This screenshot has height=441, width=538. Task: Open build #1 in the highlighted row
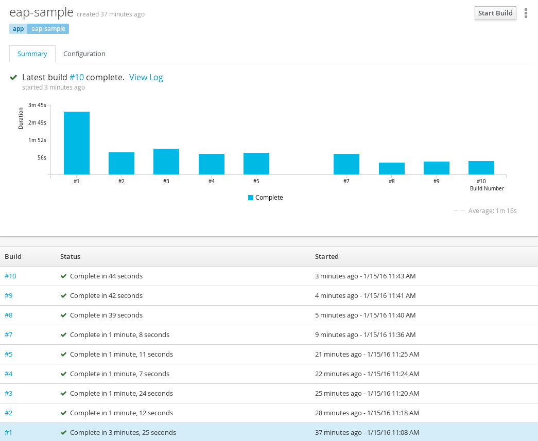[8, 432]
